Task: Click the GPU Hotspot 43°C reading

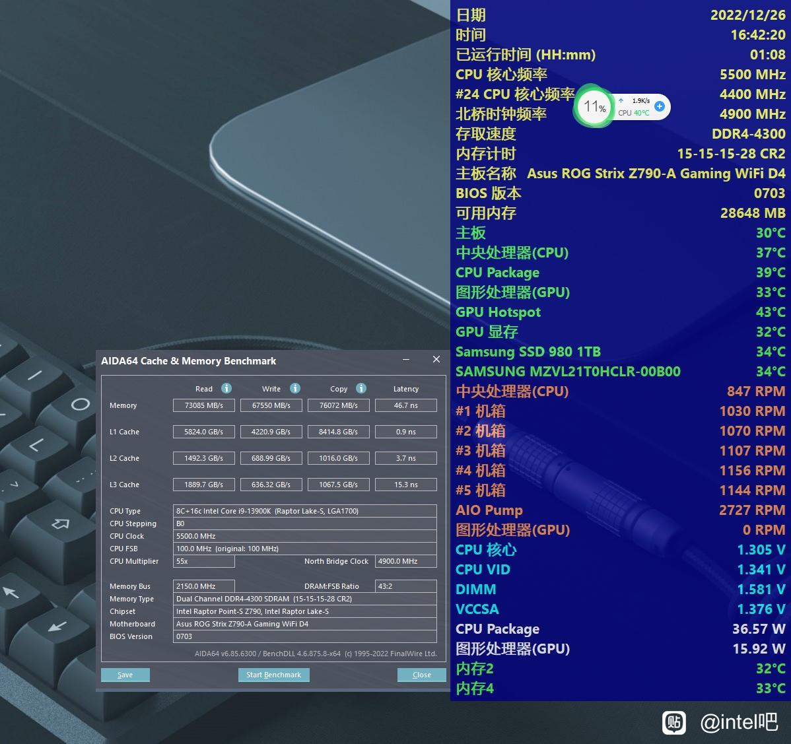Action: (771, 312)
